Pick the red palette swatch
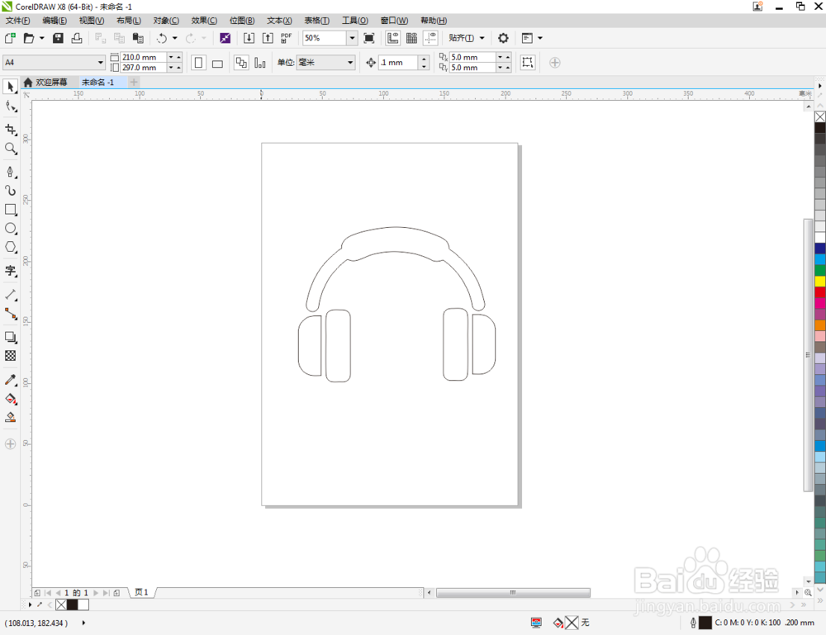 point(820,292)
